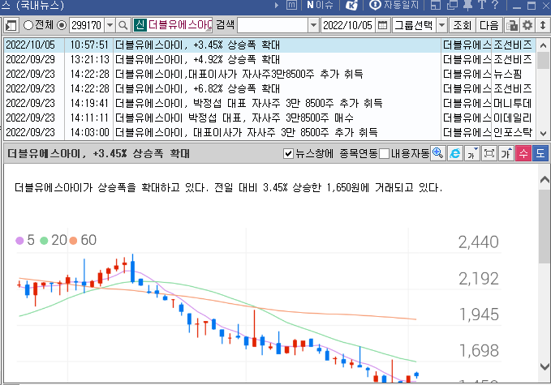The image size is (551, 385).
Task: Uncheck 뉴스창에 종목연동 checkbox
Action: pyautogui.click(x=288, y=153)
